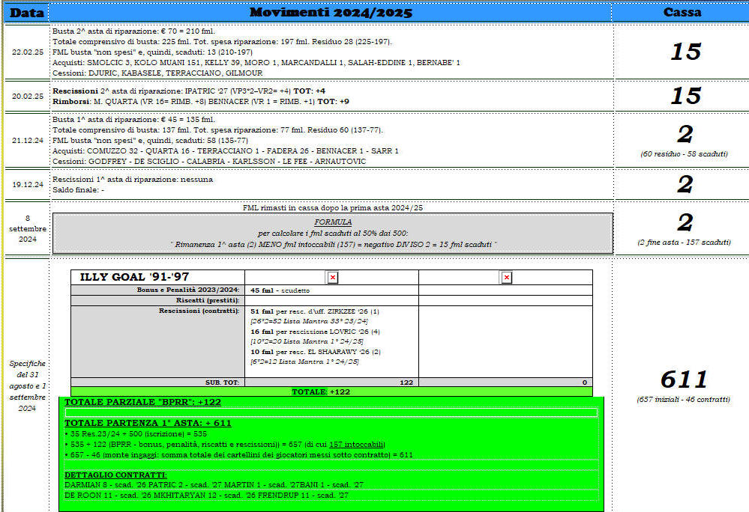Image resolution: width=749 pixels, height=512 pixels.
Task: Click the right broken image icon
Action: 506,278
